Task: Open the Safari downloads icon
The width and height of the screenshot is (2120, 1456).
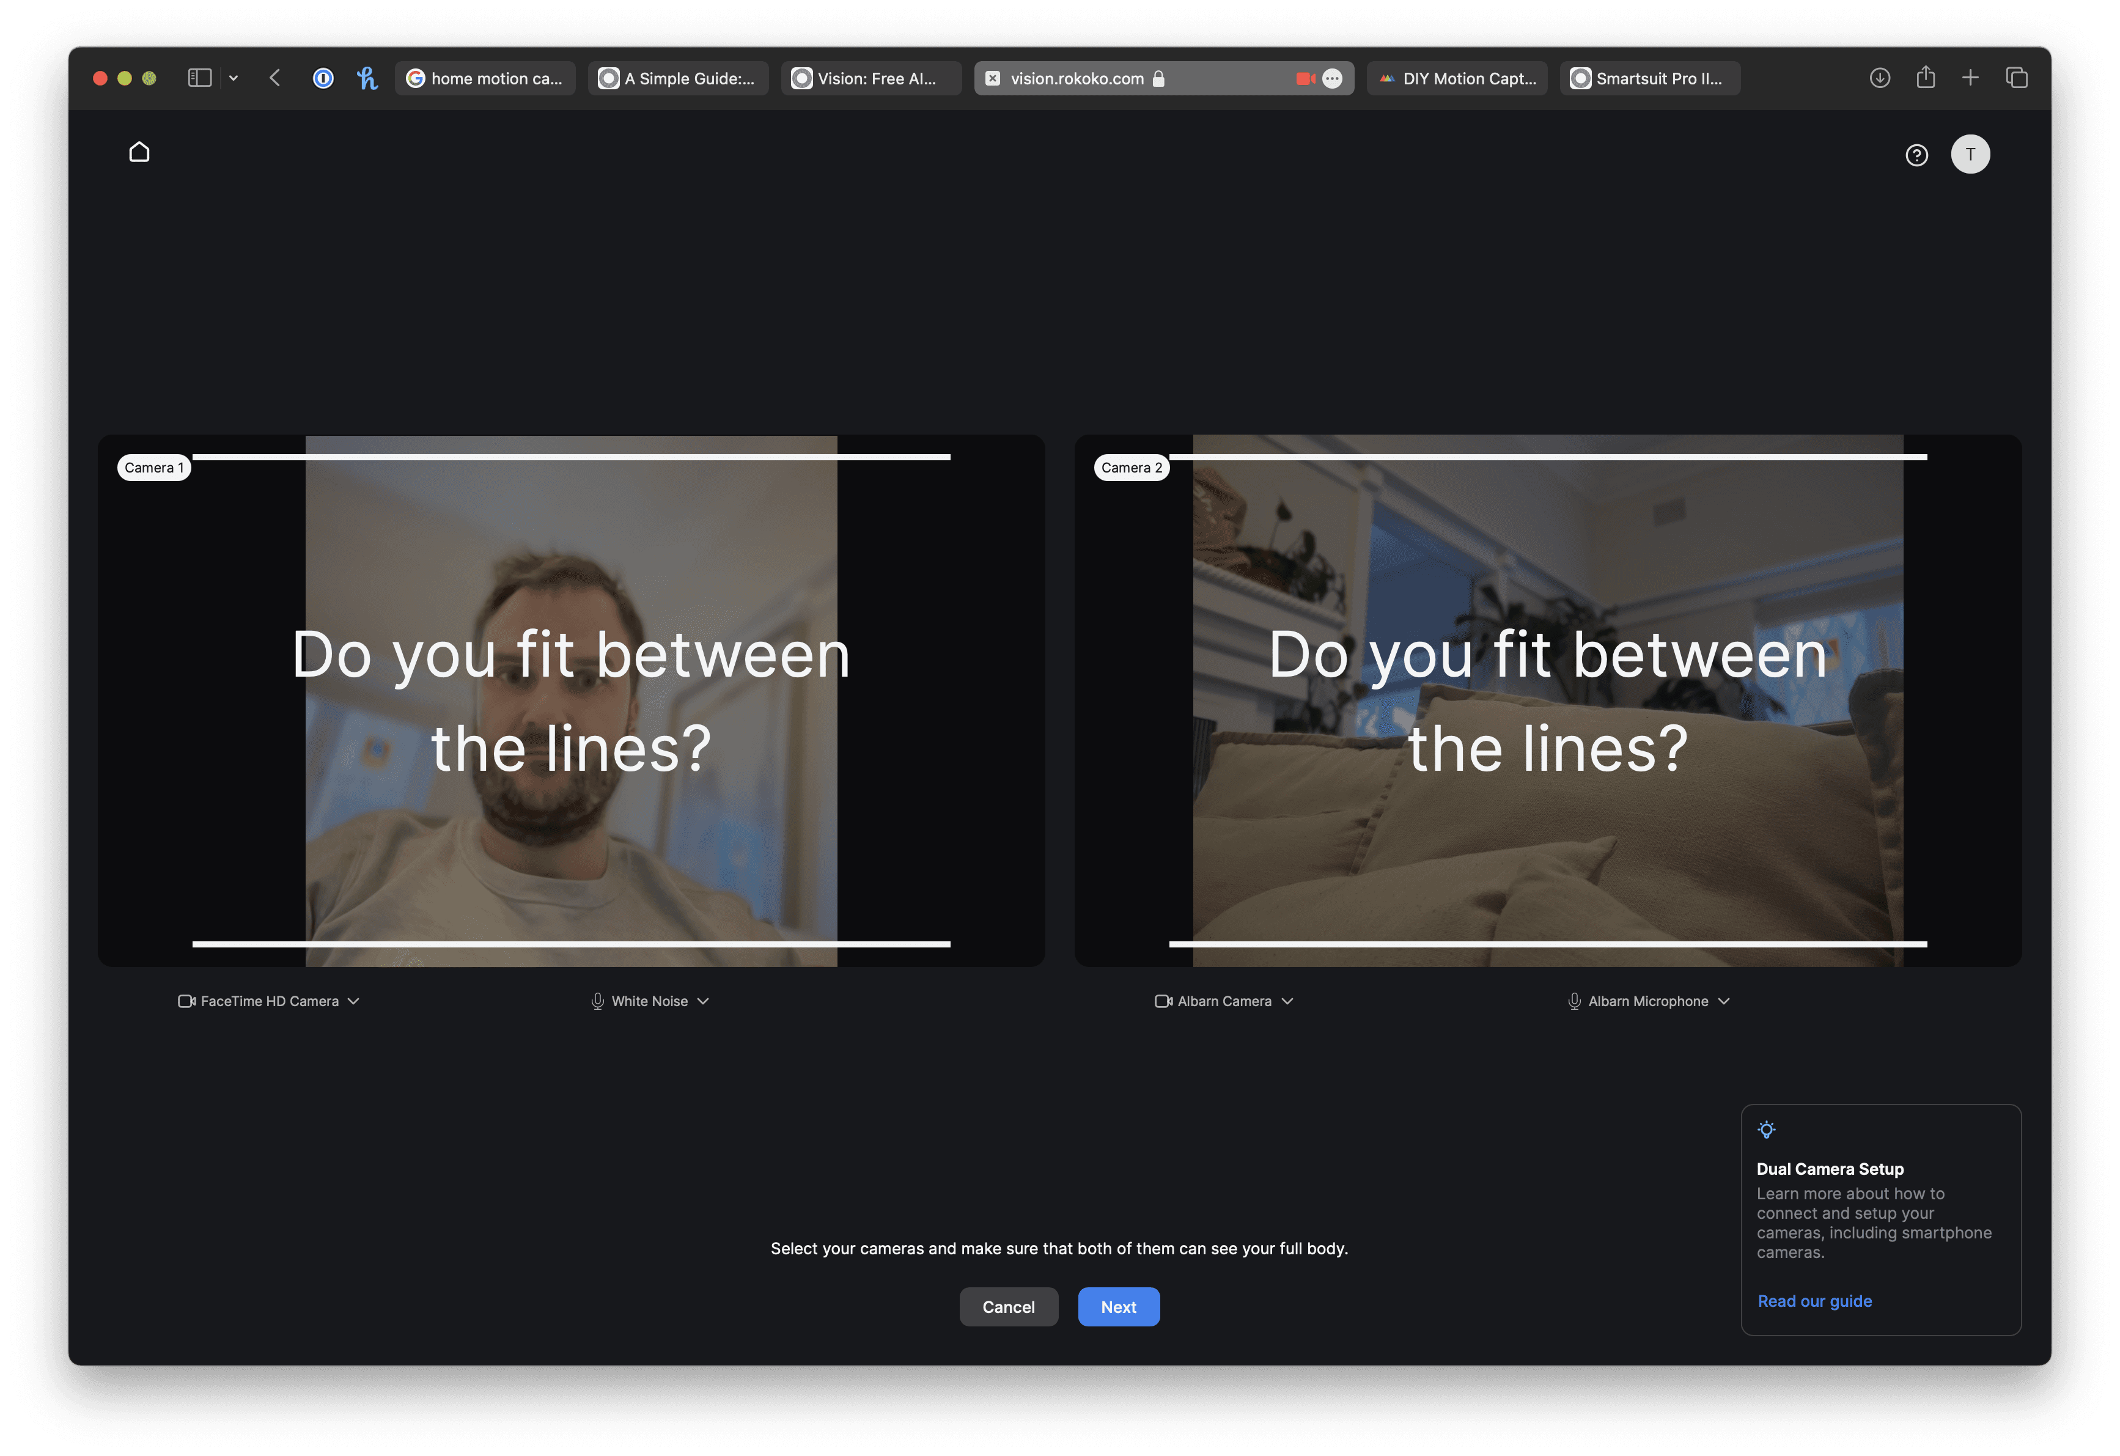Action: [x=1879, y=78]
